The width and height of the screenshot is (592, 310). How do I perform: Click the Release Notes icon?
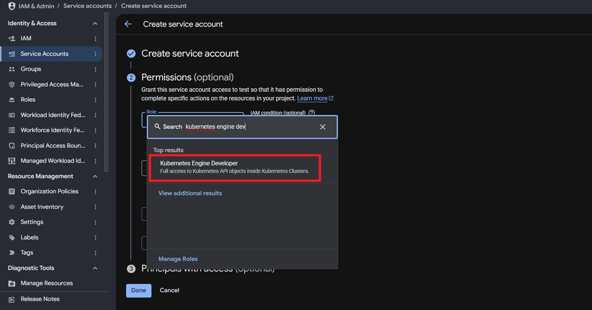[12, 299]
